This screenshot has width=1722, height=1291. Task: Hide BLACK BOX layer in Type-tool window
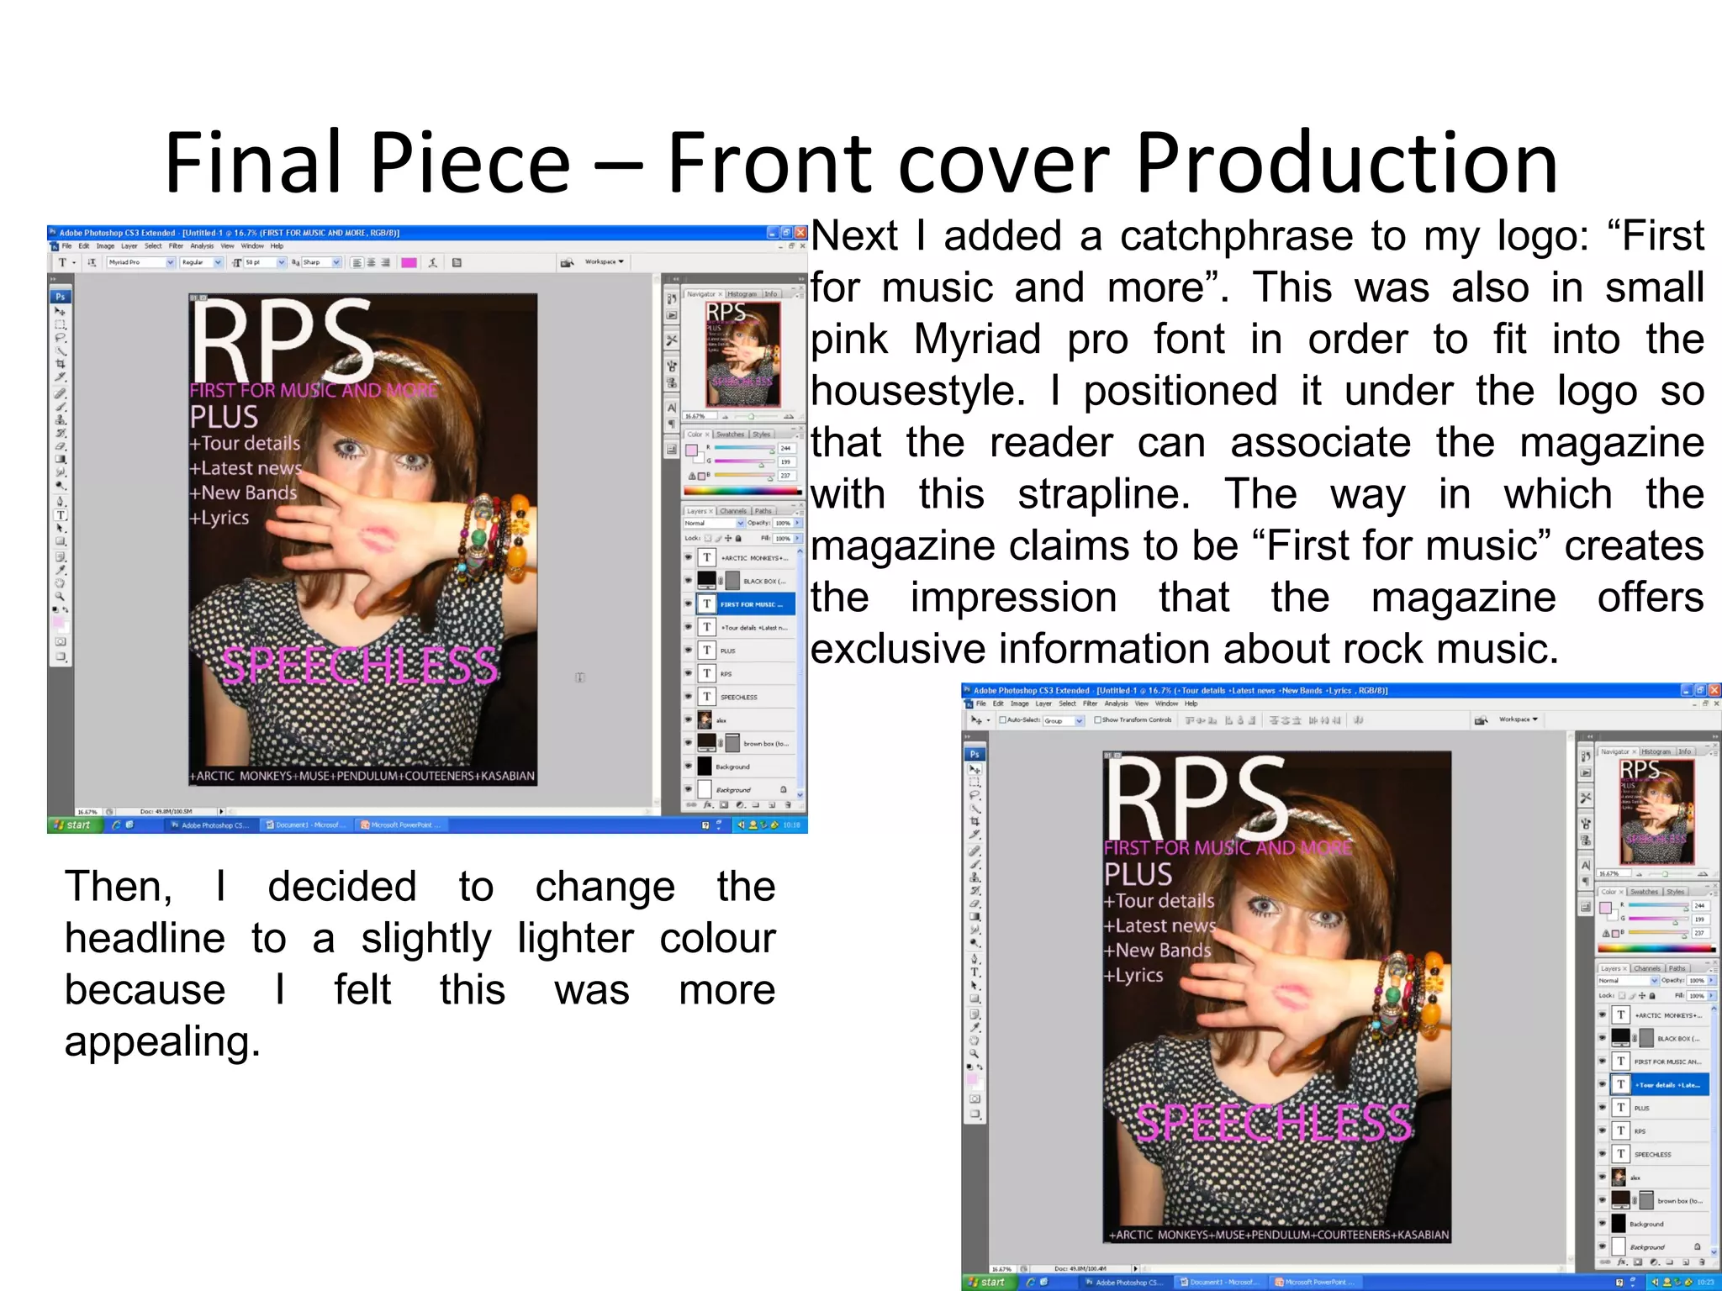689,581
